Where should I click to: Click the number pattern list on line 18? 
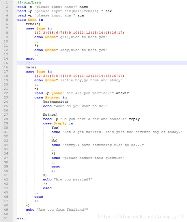point(79,76)
